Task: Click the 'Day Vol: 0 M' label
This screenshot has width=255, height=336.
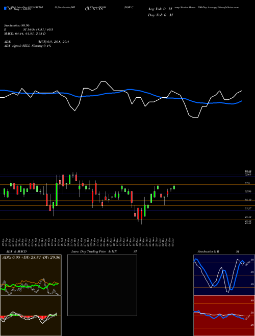Action: click(160, 15)
